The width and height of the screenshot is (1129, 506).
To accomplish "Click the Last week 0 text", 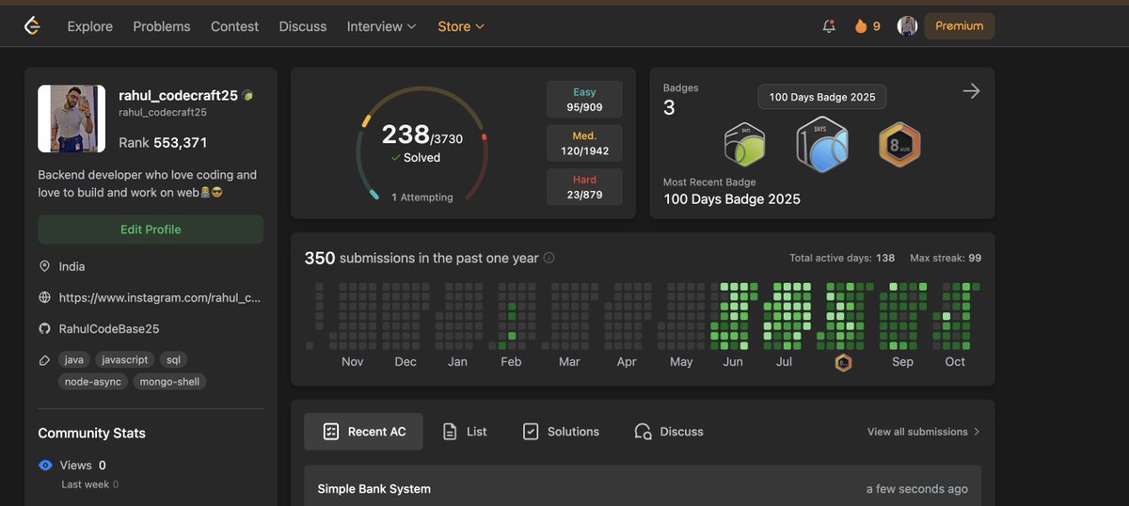I will [x=90, y=484].
